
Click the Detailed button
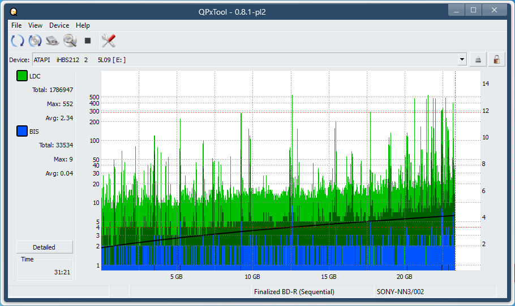coord(44,247)
